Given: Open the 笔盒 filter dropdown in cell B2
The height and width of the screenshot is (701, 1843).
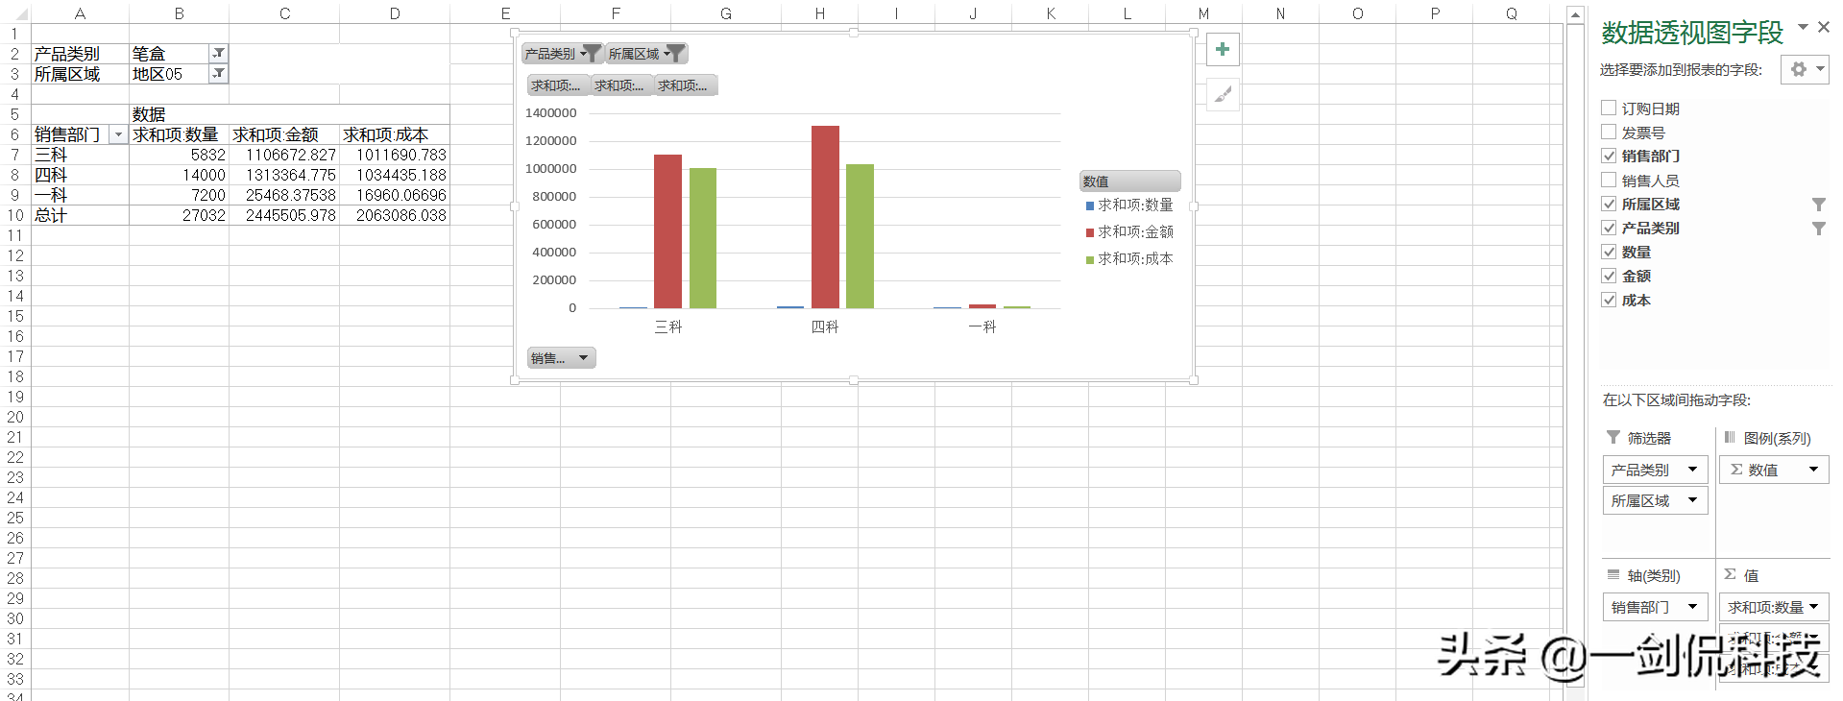Looking at the screenshot, I should [x=219, y=53].
